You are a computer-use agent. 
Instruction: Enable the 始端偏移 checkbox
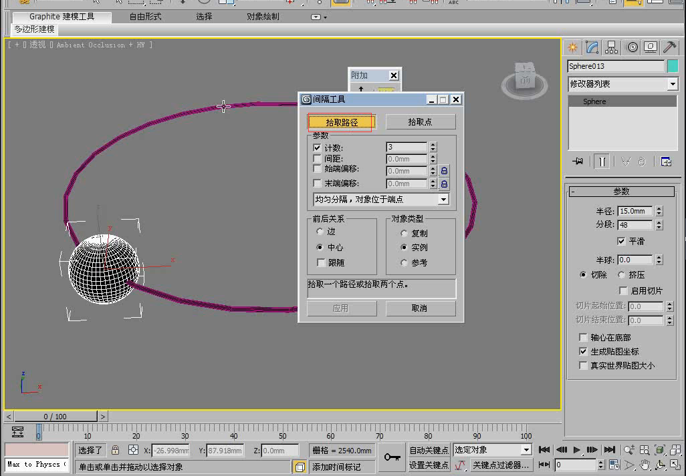tap(317, 169)
